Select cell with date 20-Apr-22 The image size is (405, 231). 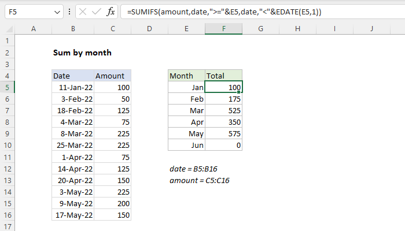73,180
